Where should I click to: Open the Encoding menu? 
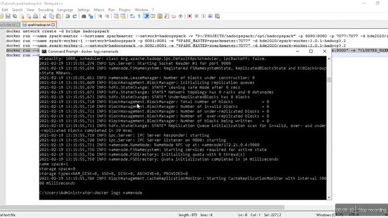pyautogui.click(x=46, y=10)
